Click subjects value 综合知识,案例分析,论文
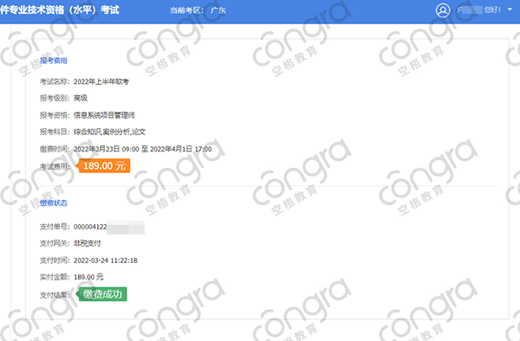 [109, 132]
